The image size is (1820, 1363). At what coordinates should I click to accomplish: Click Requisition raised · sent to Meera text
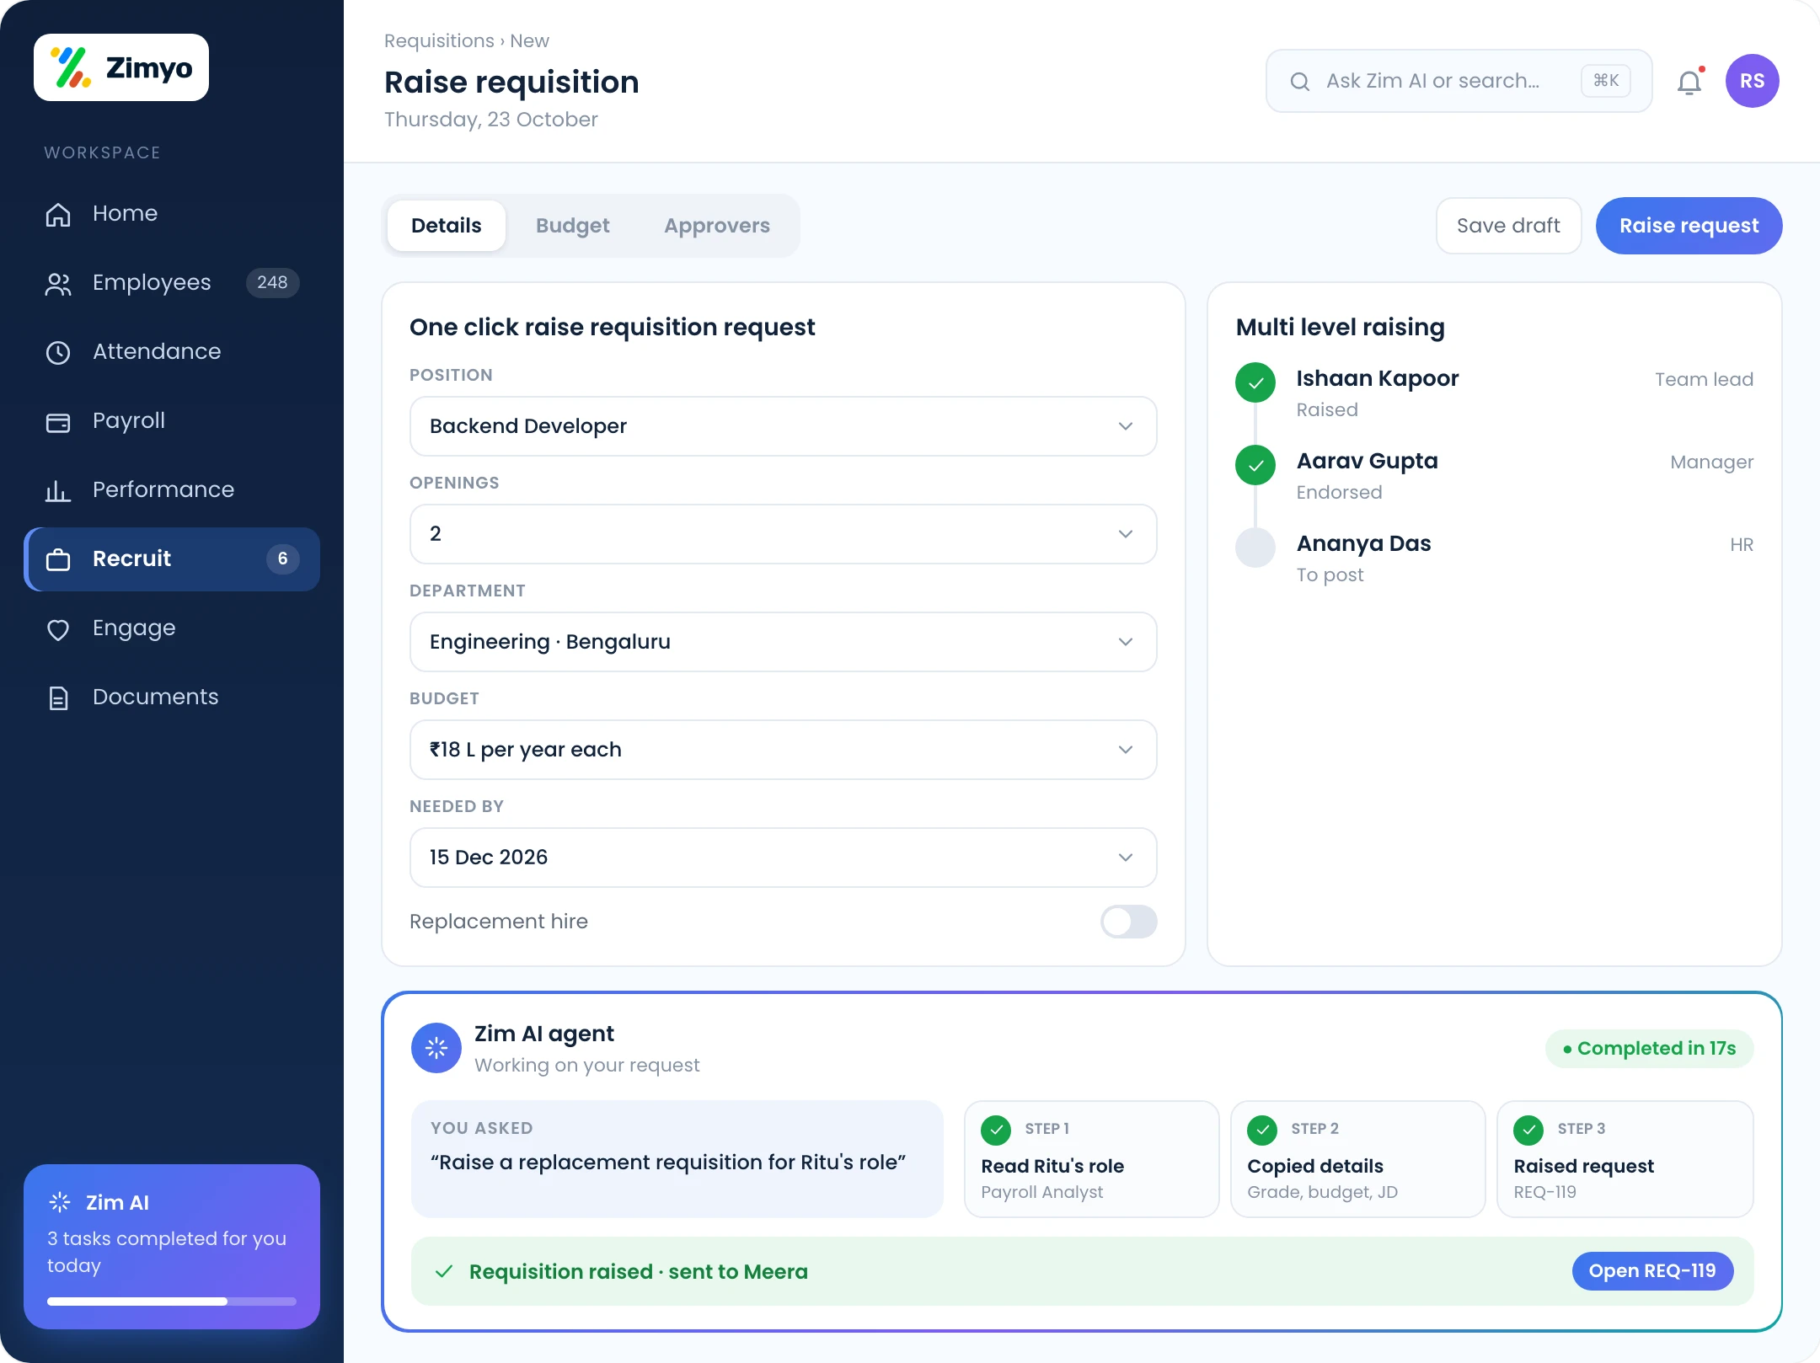pyautogui.click(x=638, y=1272)
